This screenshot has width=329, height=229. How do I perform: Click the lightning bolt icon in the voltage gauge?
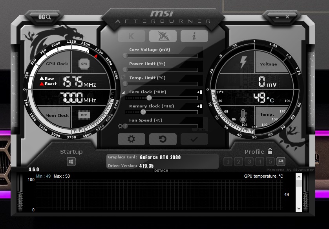[243, 62]
